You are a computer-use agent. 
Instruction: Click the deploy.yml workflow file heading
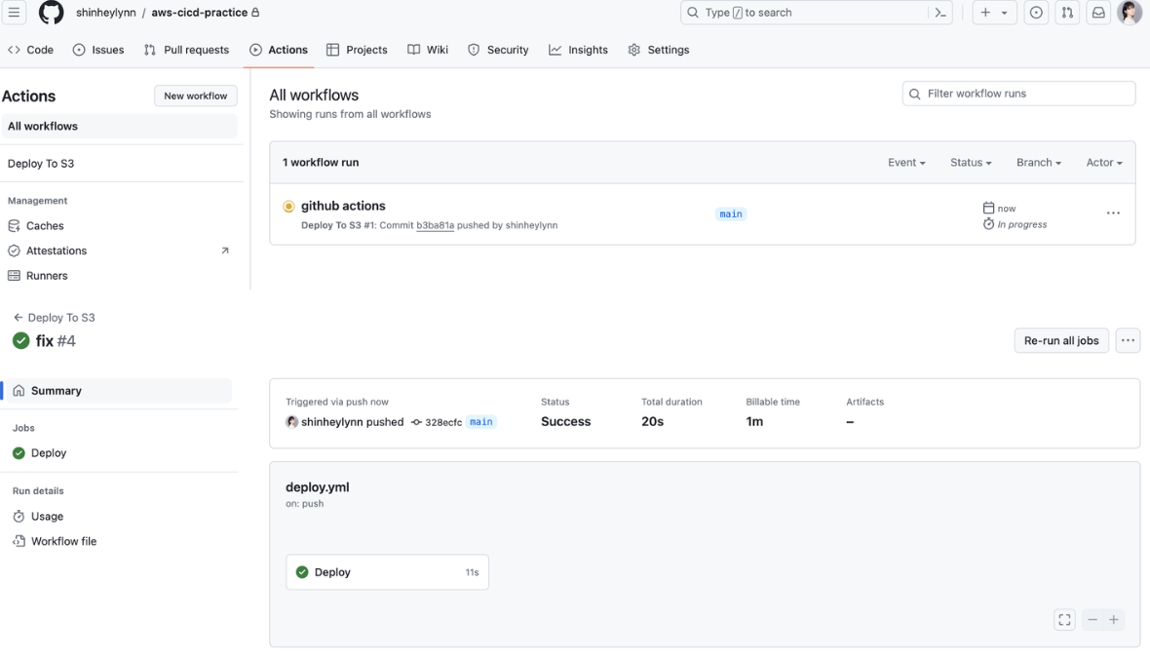[x=318, y=487]
